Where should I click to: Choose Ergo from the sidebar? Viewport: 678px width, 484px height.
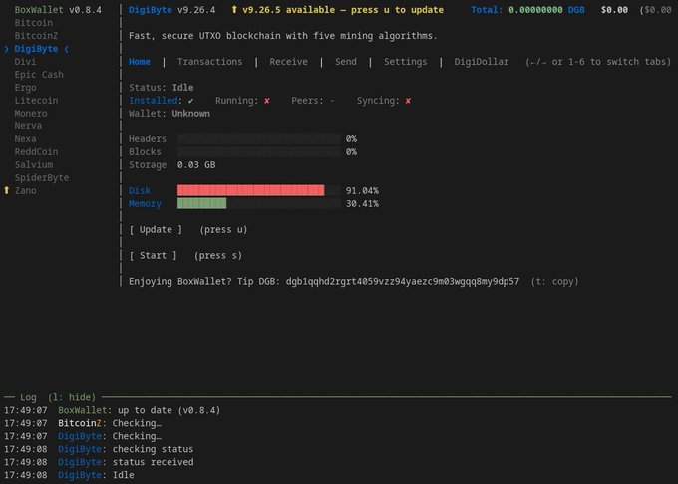click(x=25, y=88)
